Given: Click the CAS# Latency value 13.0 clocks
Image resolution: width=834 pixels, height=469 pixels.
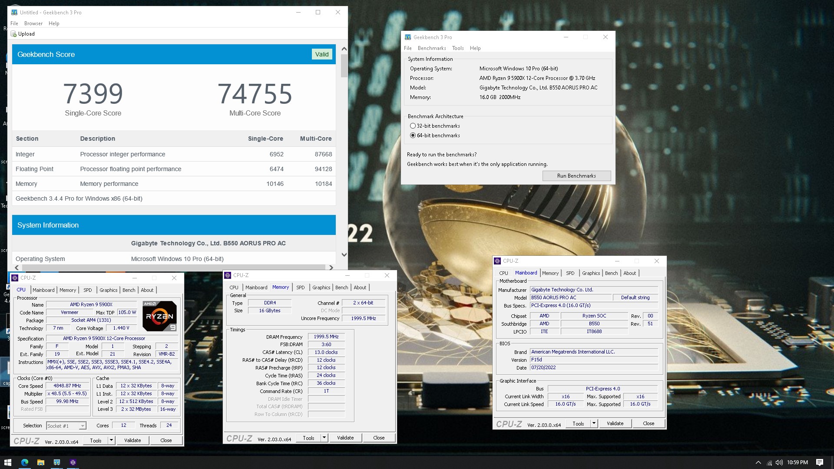Looking at the screenshot, I should point(326,352).
